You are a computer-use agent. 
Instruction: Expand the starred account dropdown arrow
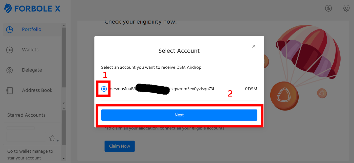coord(58,141)
